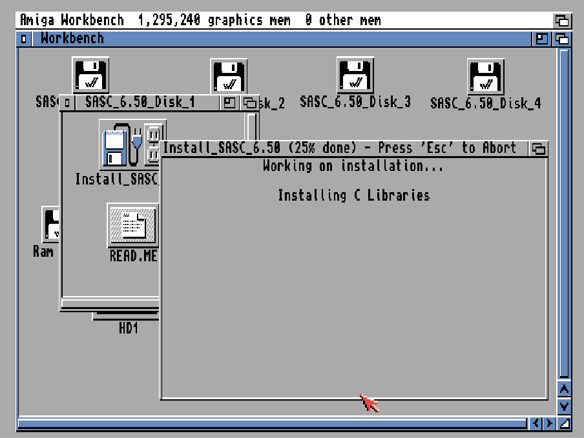The image size is (584, 438).
Task: Select the SASC_6.50_Disk_3 floppy icon
Action: click(x=355, y=75)
